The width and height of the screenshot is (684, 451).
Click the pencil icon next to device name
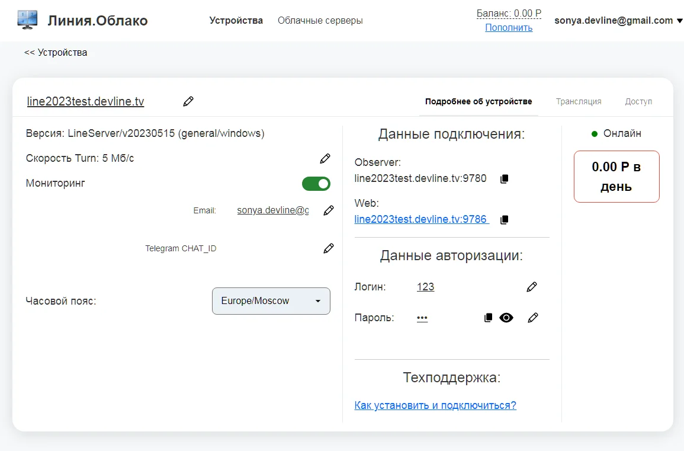(x=188, y=101)
